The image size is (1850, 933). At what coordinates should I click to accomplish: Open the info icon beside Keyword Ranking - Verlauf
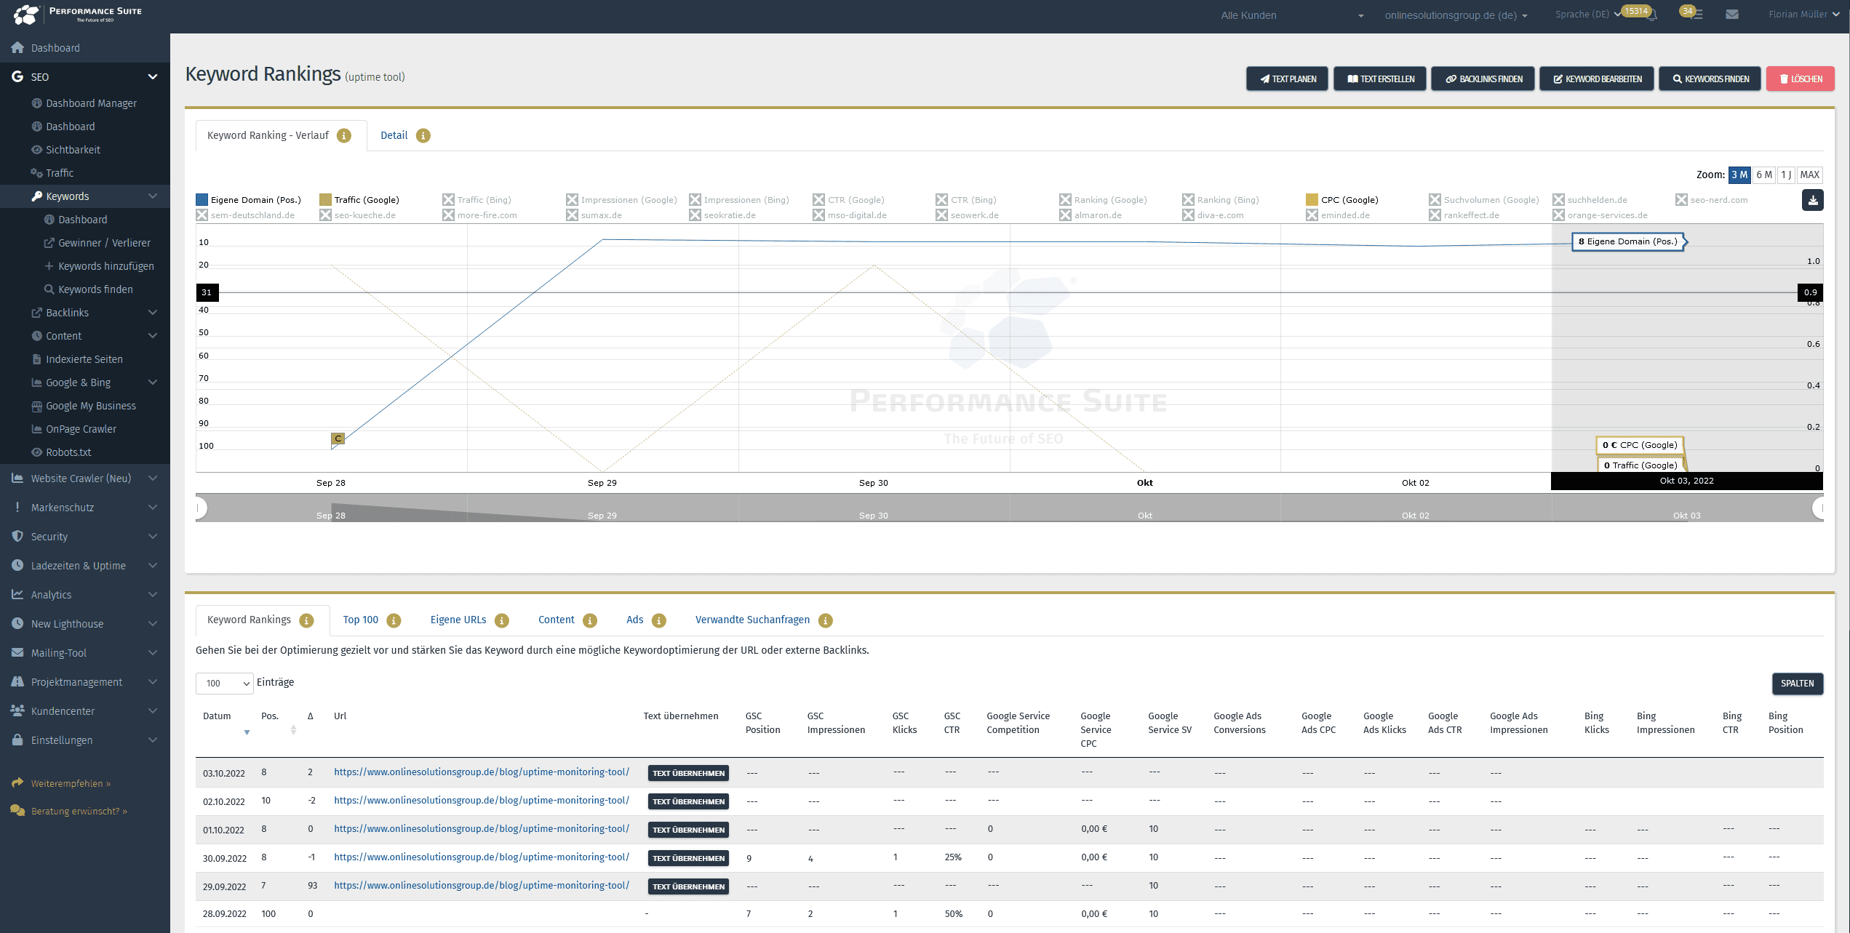(344, 136)
